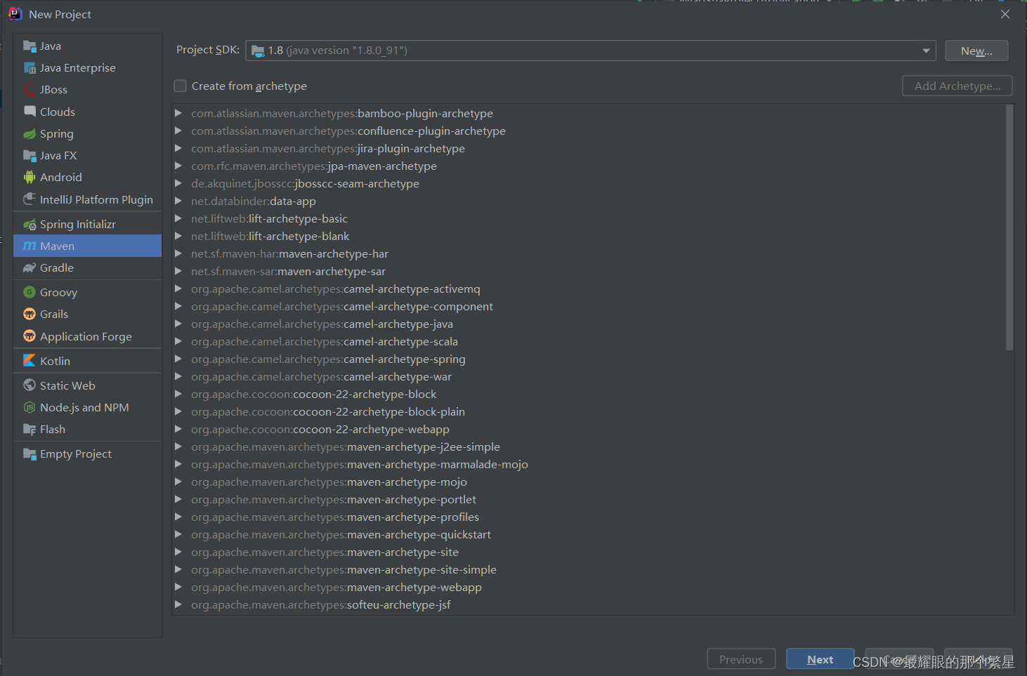Select the Spring Initializr icon
This screenshot has width=1027, height=676.
[x=30, y=225]
